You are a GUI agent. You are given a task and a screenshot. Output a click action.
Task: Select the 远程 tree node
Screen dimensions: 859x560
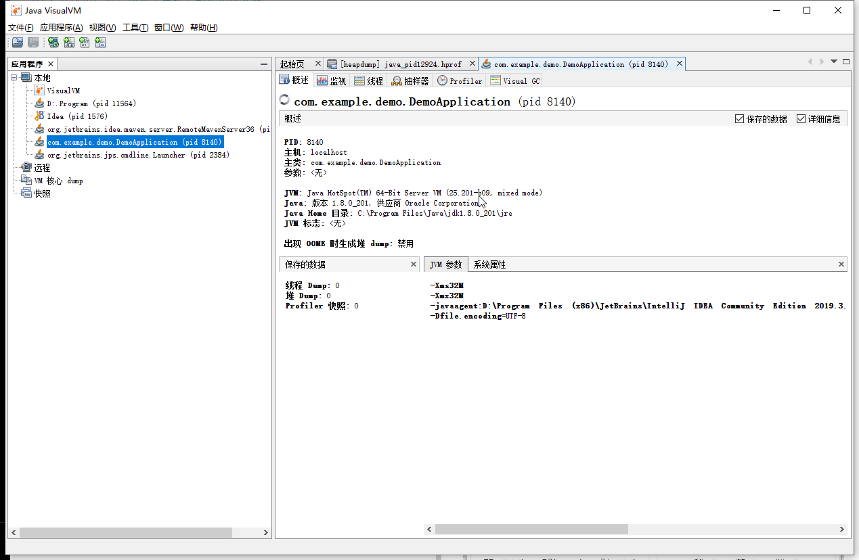tap(42, 167)
